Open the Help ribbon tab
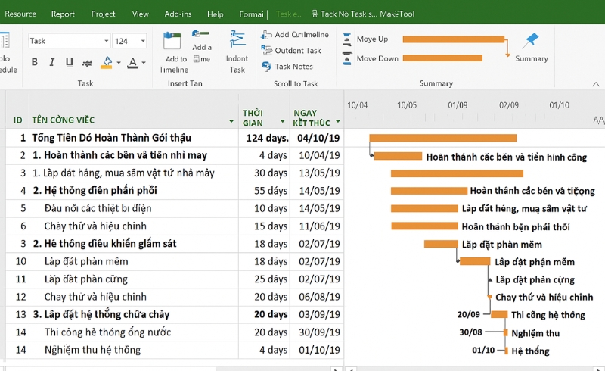Viewport: 605px width, 371px height. coord(215,14)
